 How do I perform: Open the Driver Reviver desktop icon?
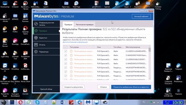5,43
